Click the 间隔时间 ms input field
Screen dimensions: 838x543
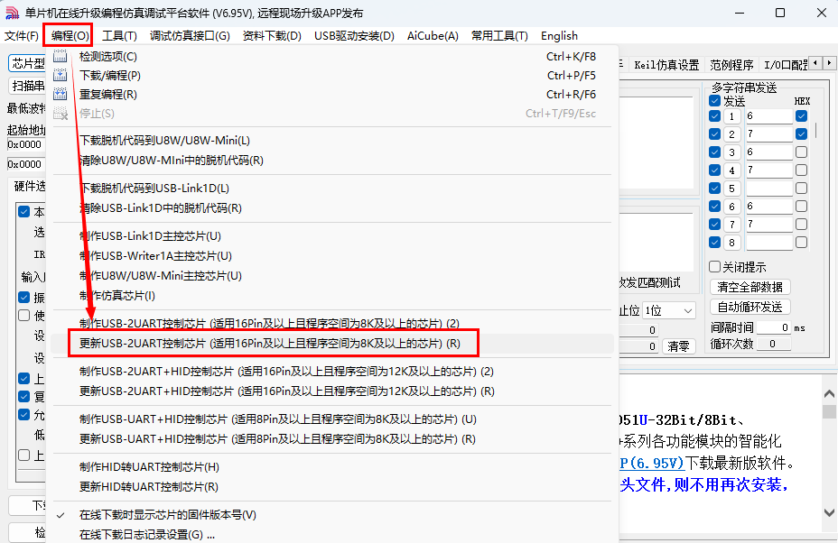pyautogui.click(x=773, y=327)
